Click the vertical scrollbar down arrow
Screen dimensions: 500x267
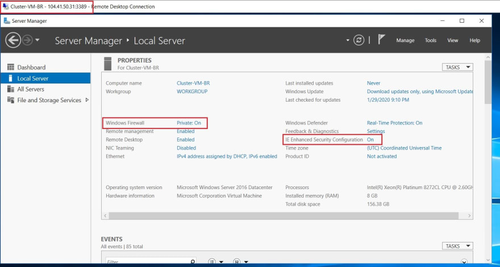[x=488, y=260]
